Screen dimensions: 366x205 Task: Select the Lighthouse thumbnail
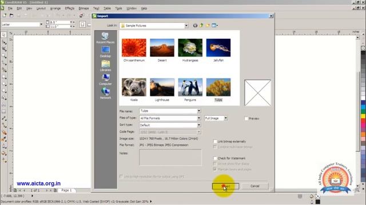[162, 87]
